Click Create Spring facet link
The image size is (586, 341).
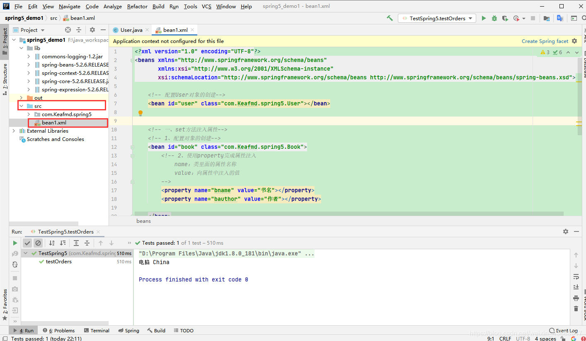coord(545,41)
